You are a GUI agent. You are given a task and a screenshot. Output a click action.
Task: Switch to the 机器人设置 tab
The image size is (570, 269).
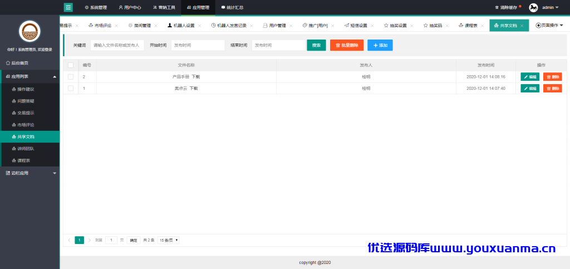tap(181, 26)
